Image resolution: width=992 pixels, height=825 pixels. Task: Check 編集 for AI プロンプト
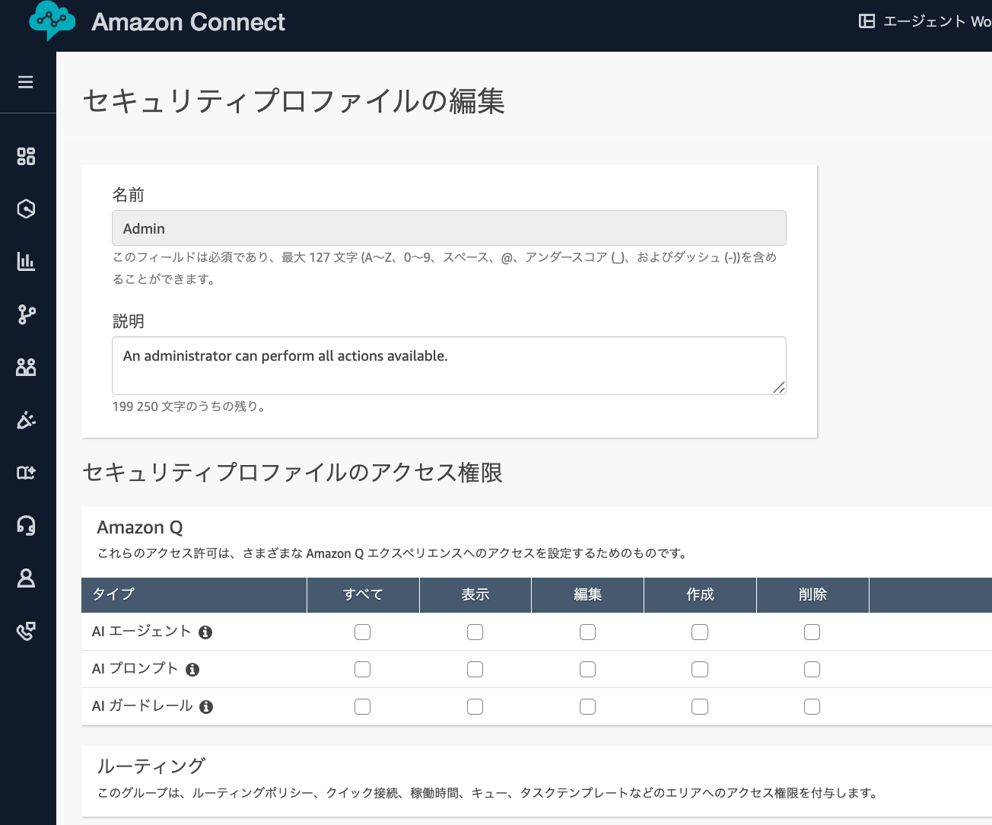[x=588, y=669]
